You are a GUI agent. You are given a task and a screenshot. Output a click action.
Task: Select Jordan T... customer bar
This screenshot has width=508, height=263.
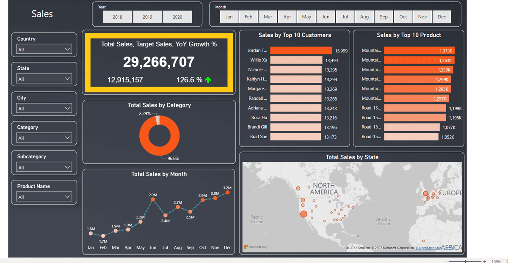tap(301, 50)
